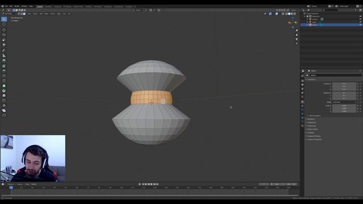
Task: Open the timeline Keying menu
Action: click(x=20, y=184)
